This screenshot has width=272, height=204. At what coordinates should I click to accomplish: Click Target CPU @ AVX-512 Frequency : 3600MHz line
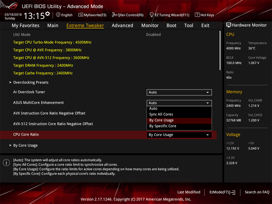pyautogui.click(x=51, y=58)
